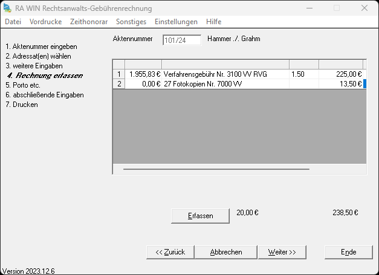This screenshot has height=275, width=379.
Task: Click the cell '27 Fotokopien Nr. 7000 VV'
Action: click(225, 84)
